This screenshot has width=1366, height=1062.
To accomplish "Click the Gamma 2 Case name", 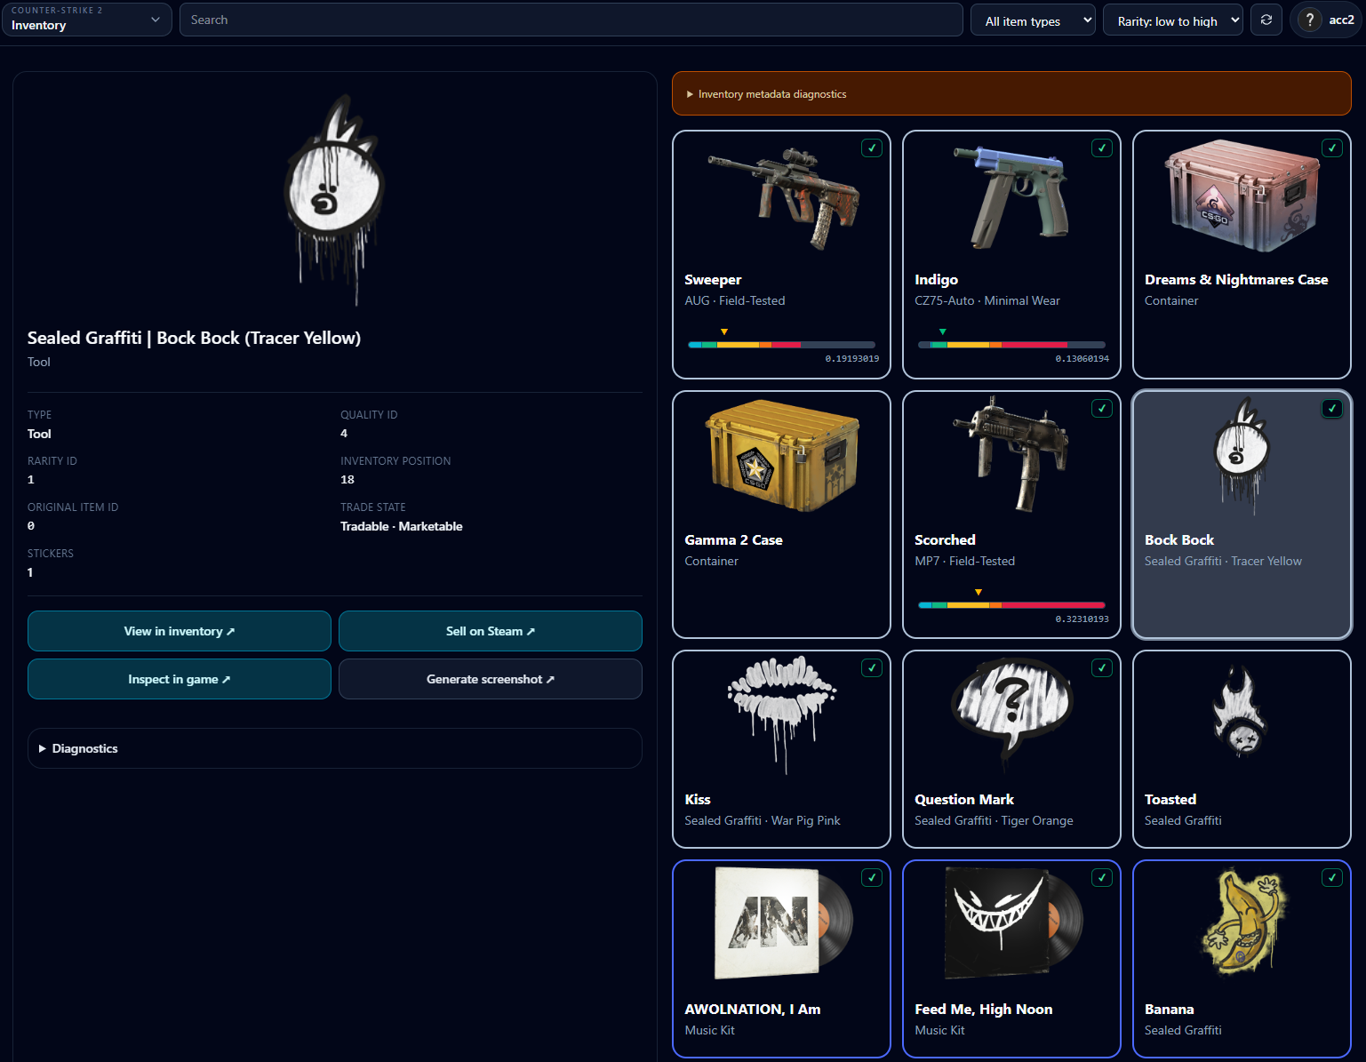I will point(733,539).
